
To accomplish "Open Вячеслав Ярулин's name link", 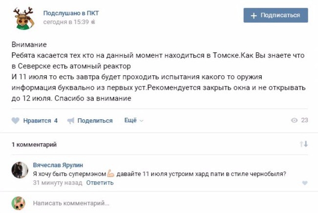I will (58, 165).
